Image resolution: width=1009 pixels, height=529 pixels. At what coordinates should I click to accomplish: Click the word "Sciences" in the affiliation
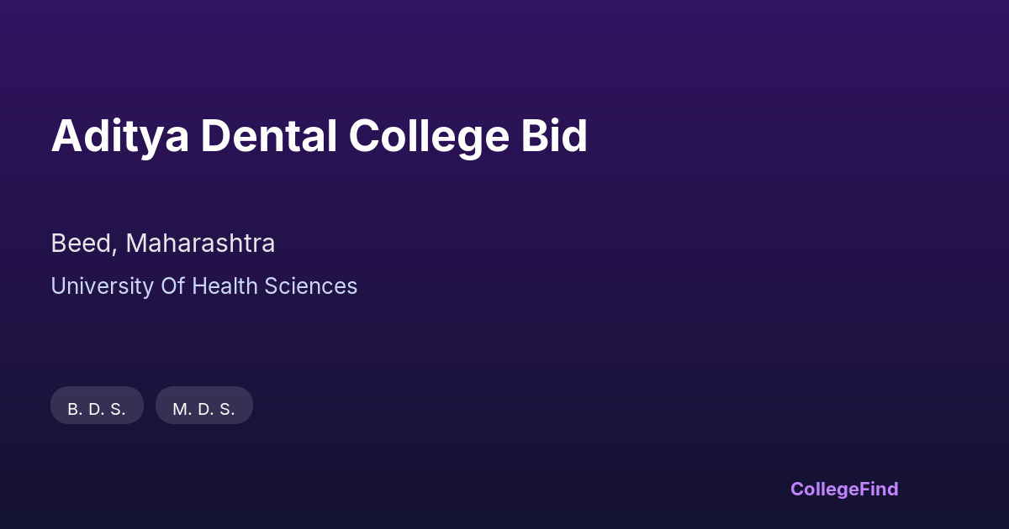tap(311, 286)
